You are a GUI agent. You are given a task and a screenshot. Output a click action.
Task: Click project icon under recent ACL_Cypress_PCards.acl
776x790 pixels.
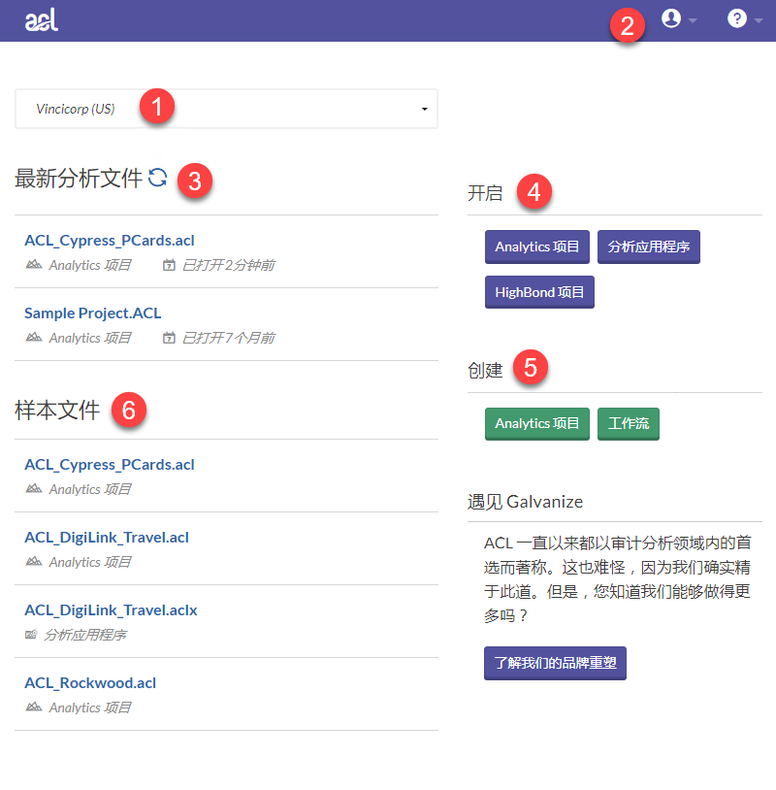pyautogui.click(x=34, y=265)
